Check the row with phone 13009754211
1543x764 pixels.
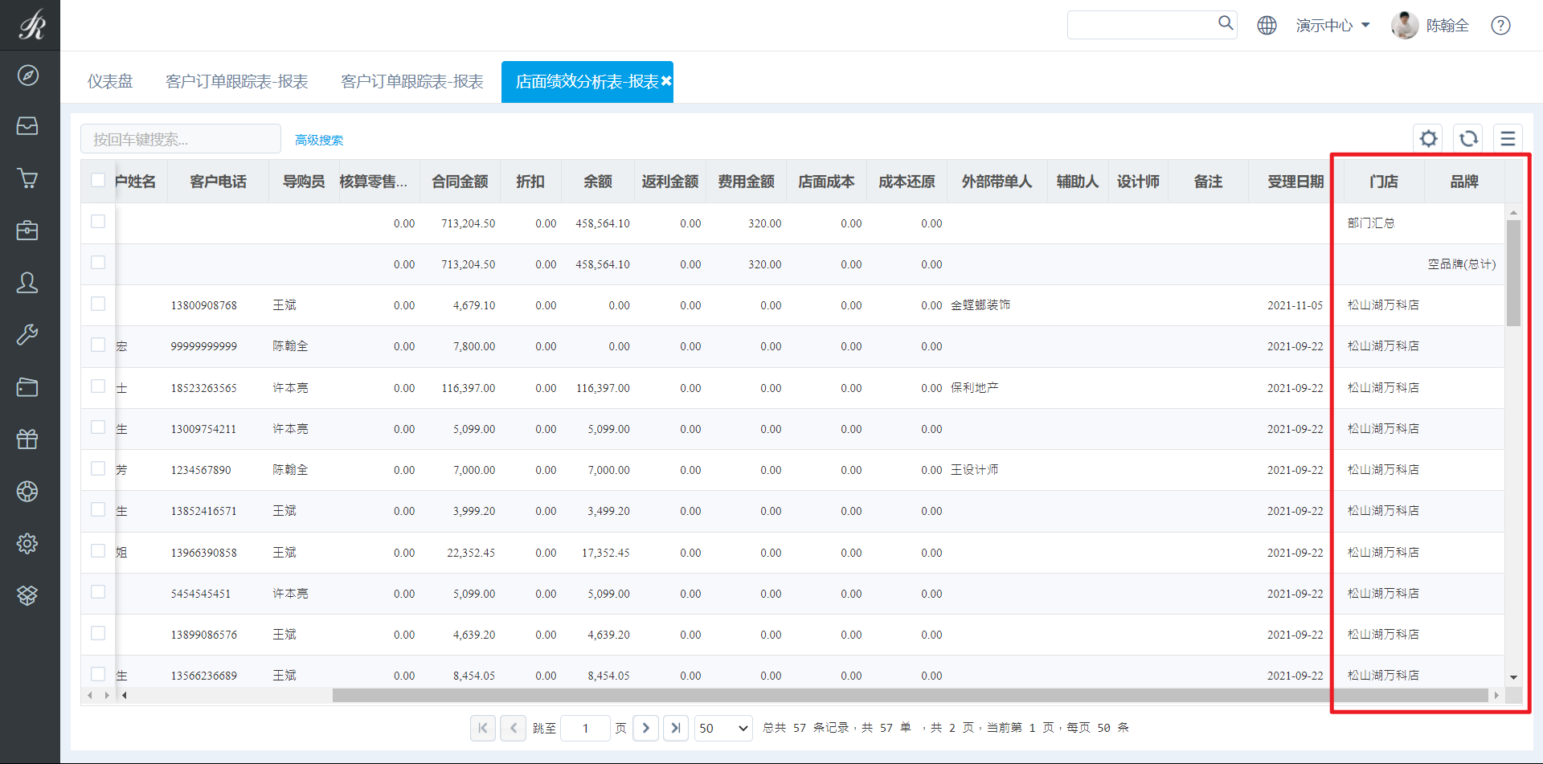(98, 427)
